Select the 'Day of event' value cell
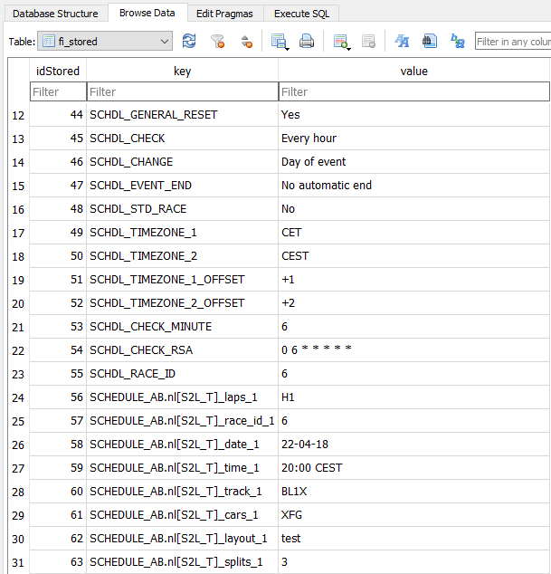551x574 pixels. click(413, 162)
